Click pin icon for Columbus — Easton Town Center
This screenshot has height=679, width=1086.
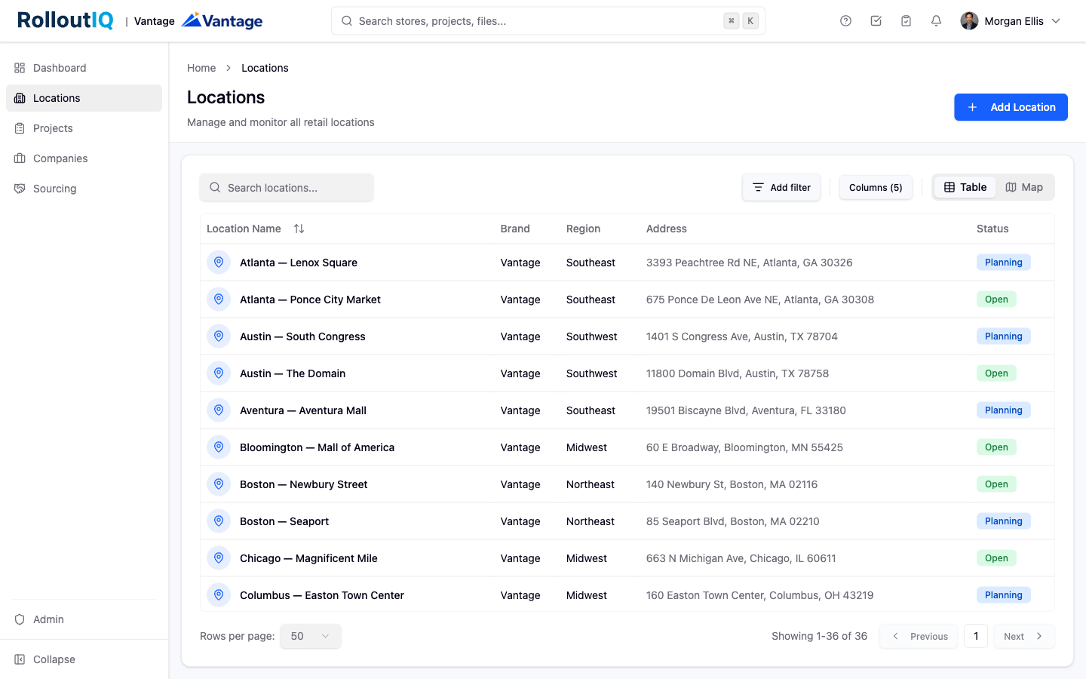pyautogui.click(x=219, y=595)
